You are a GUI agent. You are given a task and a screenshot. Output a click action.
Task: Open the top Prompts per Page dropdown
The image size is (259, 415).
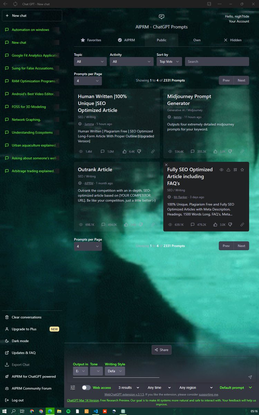click(88, 81)
